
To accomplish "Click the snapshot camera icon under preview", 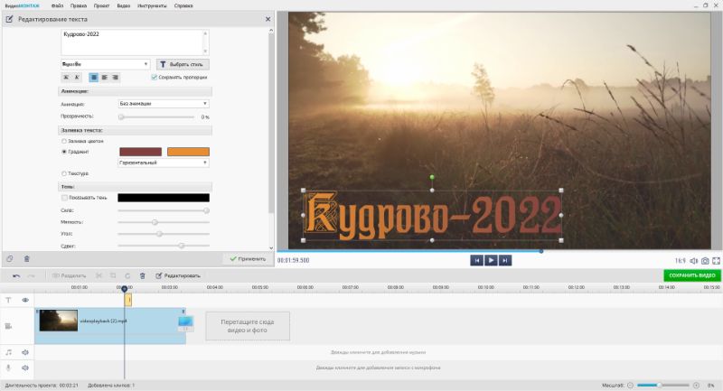I will pyautogui.click(x=705, y=260).
